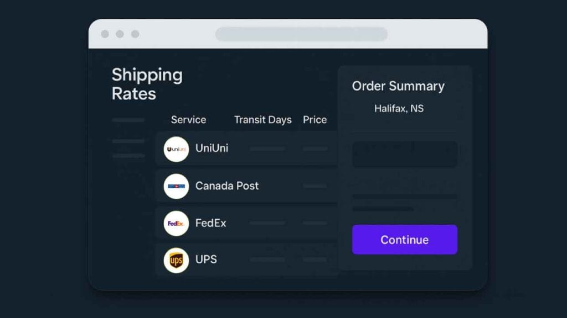The width and height of the screenshot is (567, 318).
Task: Choose the FedEx service name
Action: click(210, 223)
